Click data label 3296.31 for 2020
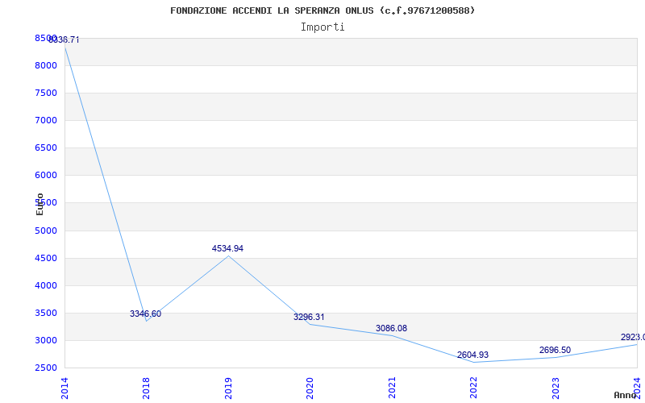The image size is (645, 403). point(309,317)
